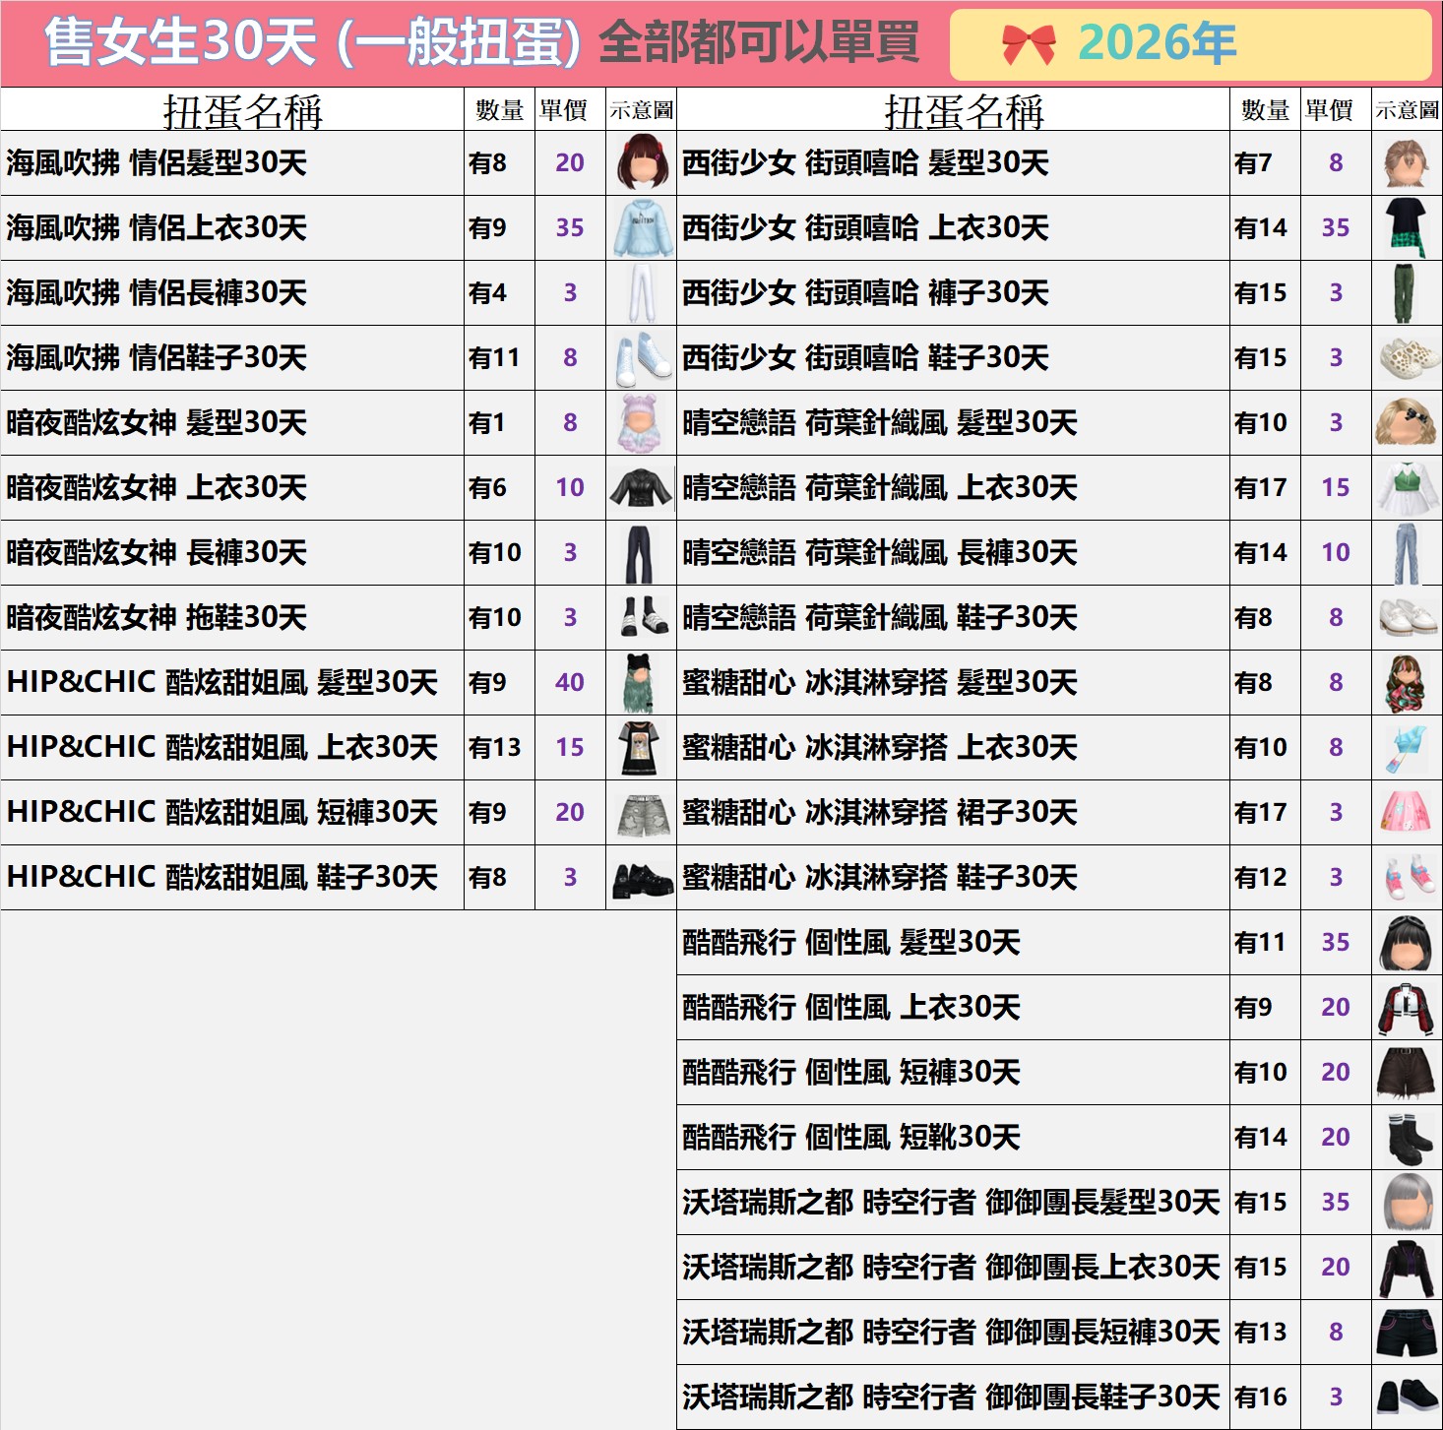Click the green cargo pants image
Image resolution: width=1443 pixels, height=1430 pixels.
point(1407,292)
